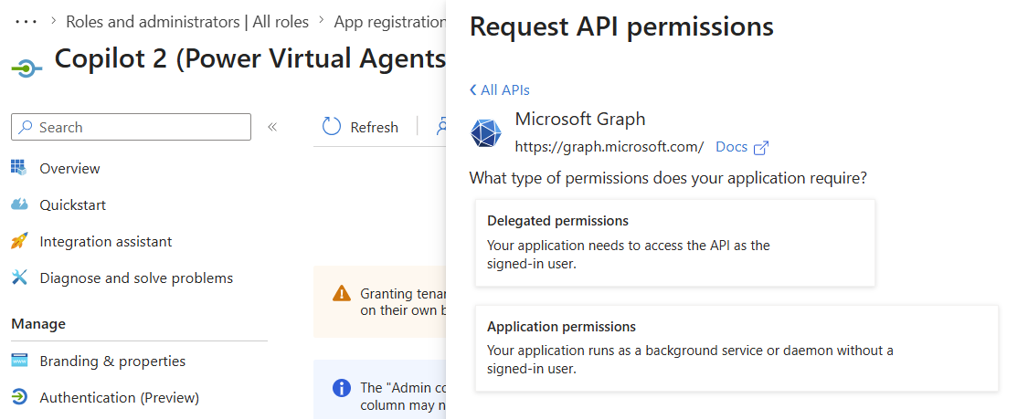
Task: Collapse the sidebar with double chevron
Action: pyautogui.click(x=272, y=127)
